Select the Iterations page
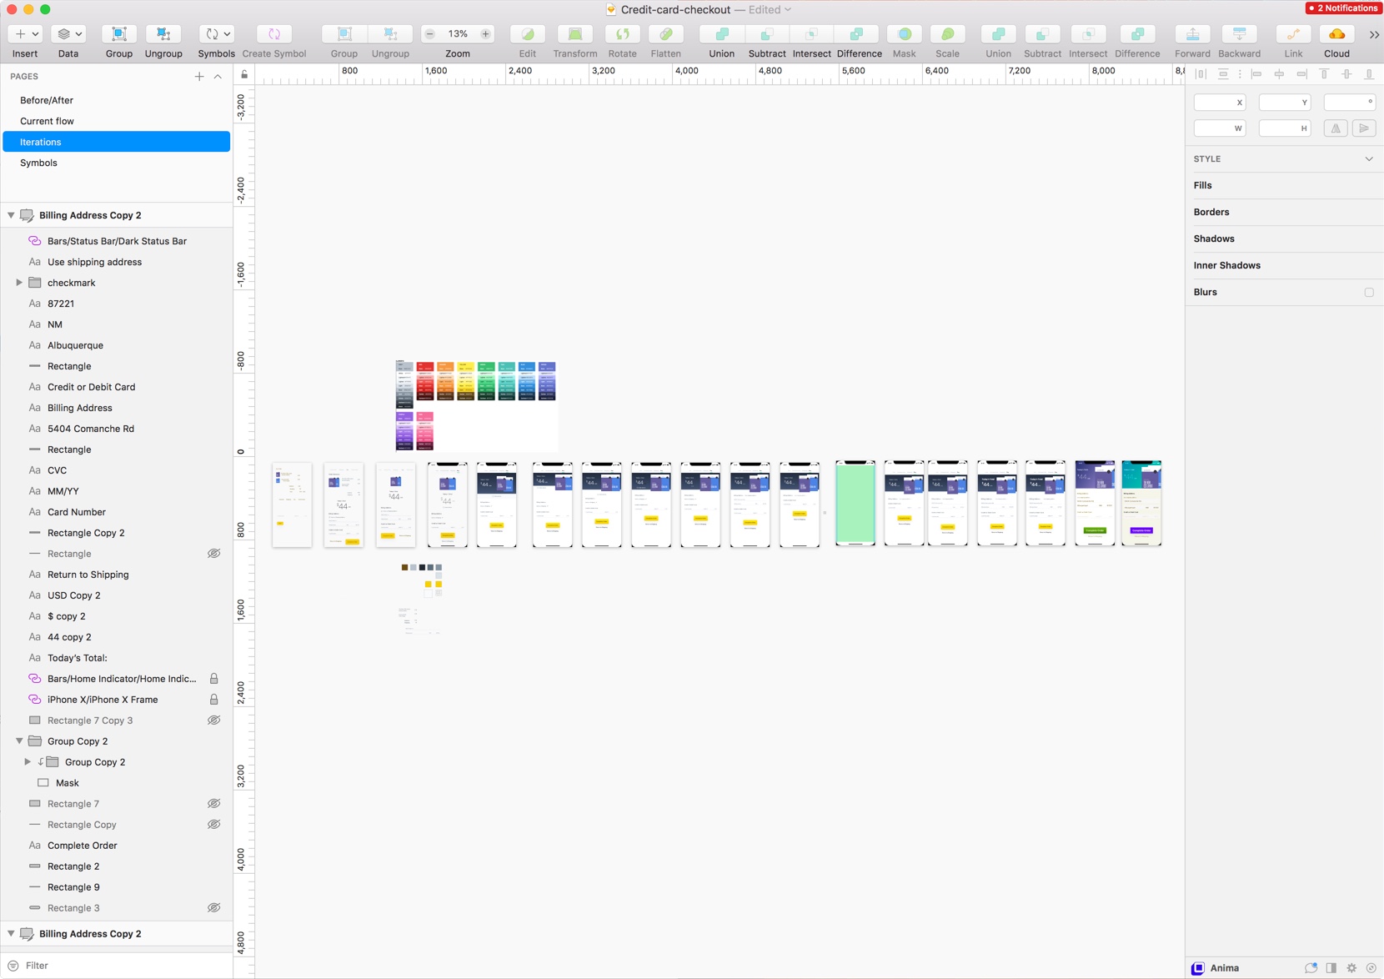The width and height of the screenshot is (1384, 979). pyautogui.click(x=117, y=142)
